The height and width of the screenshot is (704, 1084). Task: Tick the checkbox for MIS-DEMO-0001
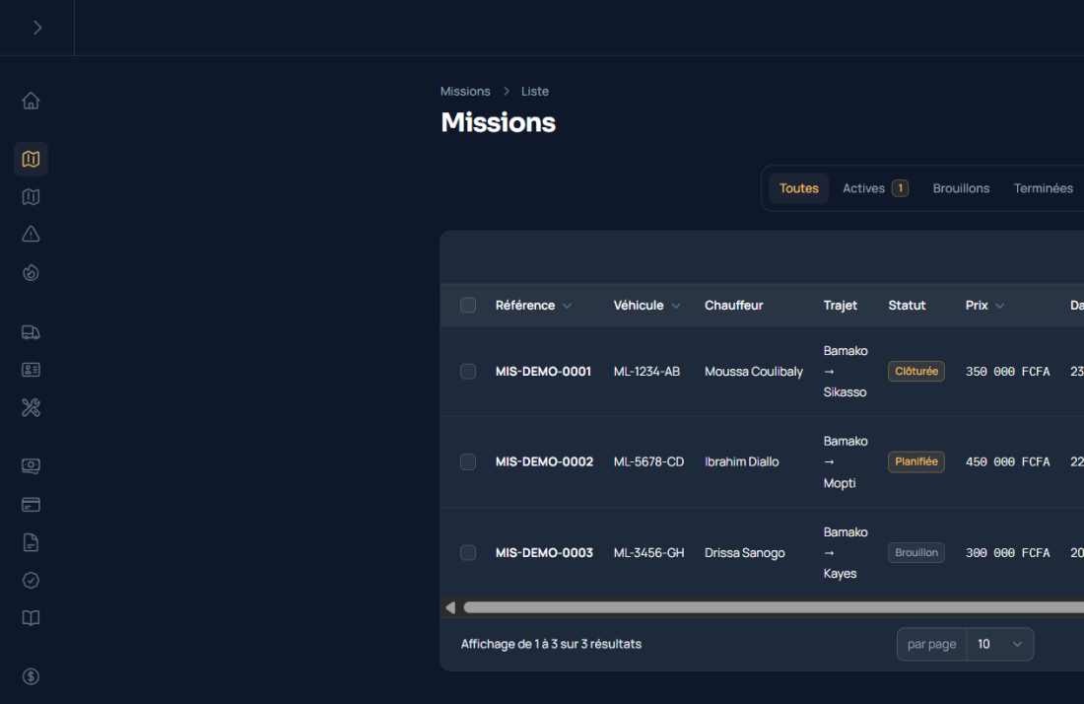pos(468,372)
